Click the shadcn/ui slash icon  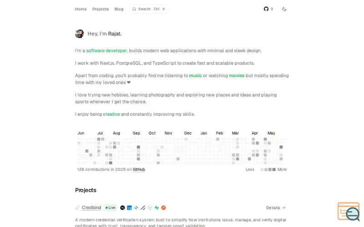click(143, 208)
